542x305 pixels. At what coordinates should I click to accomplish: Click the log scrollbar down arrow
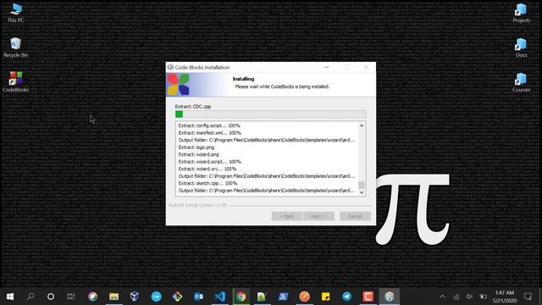point(362,192)
